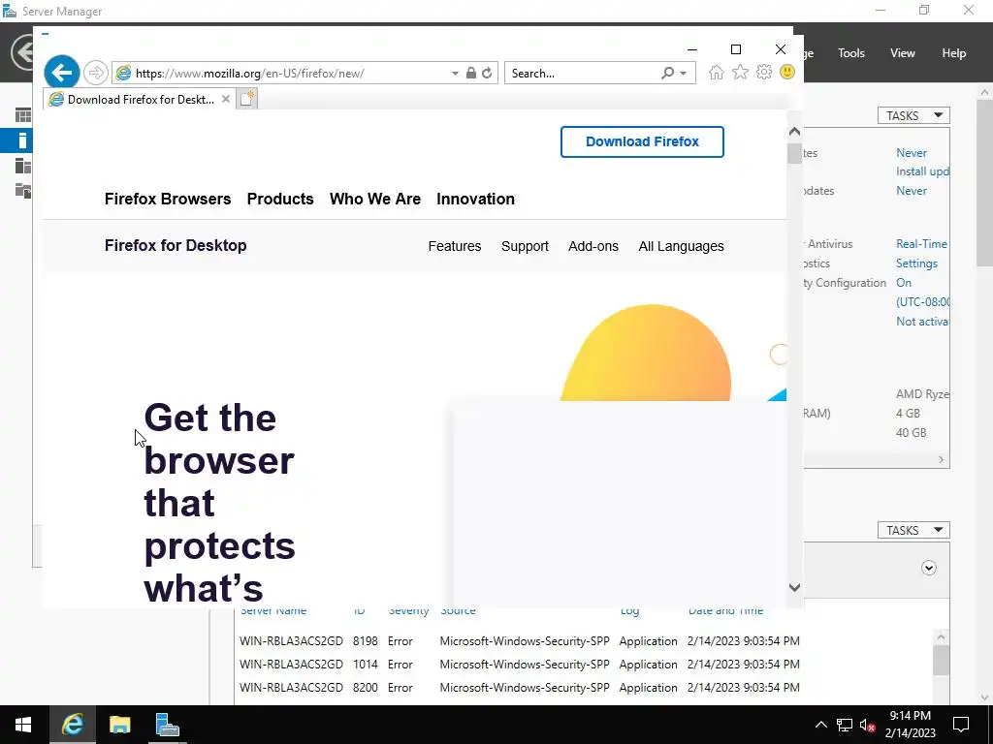The image size is (993, 744).
Task: Open Products menu on Mozilla page
Action: pos(280,199)
